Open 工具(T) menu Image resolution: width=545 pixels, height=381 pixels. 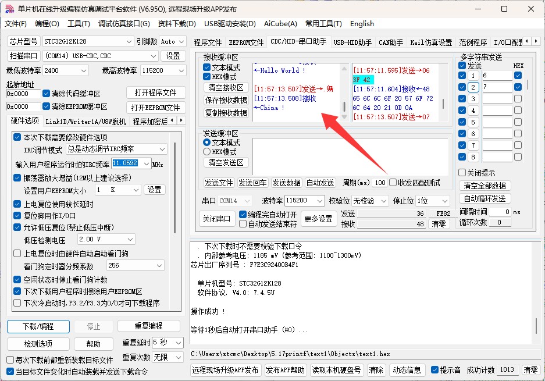click(79, 24)
